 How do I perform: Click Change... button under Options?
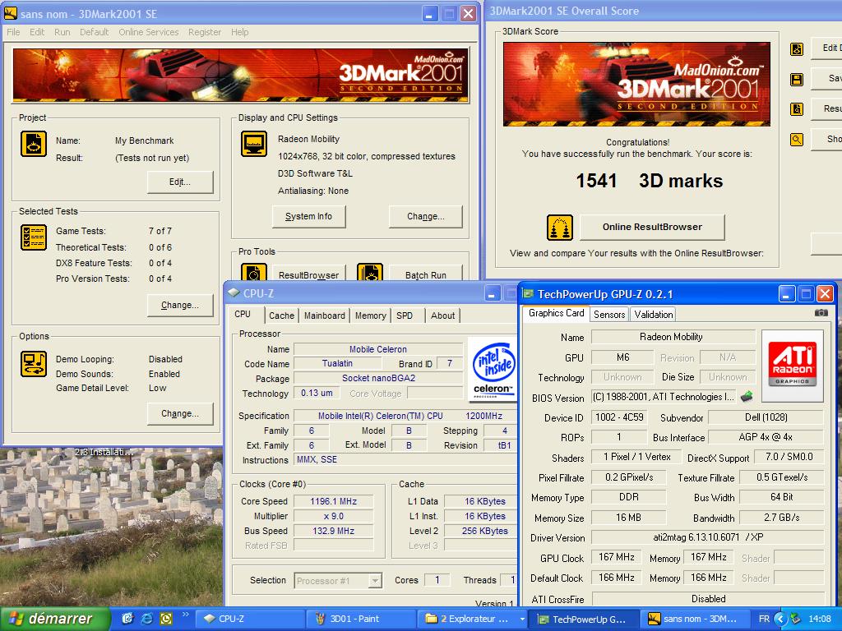coord(180,414)
